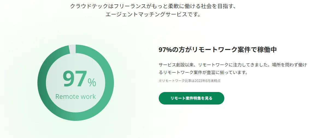This screenshot has width=312, height=138.
Task: Click the large 97 number inside the donut chart
Action: pyautogui.click(x=75, y=79)
